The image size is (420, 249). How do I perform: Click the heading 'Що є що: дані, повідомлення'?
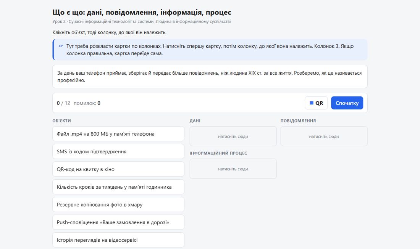pyautogui.click(x=142, y=12)
